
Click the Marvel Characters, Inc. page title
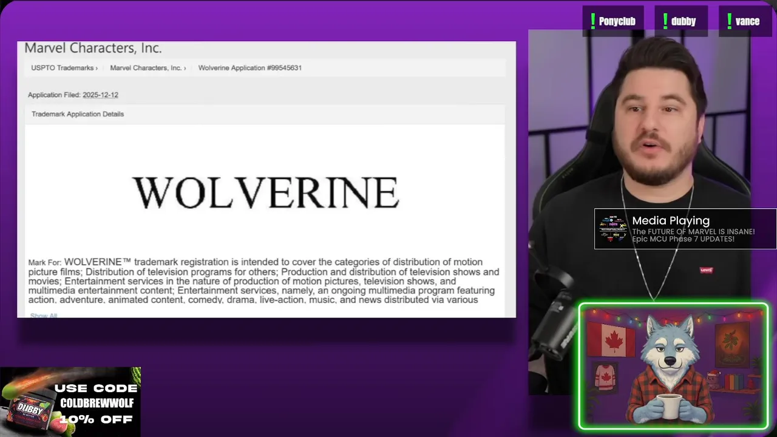click(93, 48)
